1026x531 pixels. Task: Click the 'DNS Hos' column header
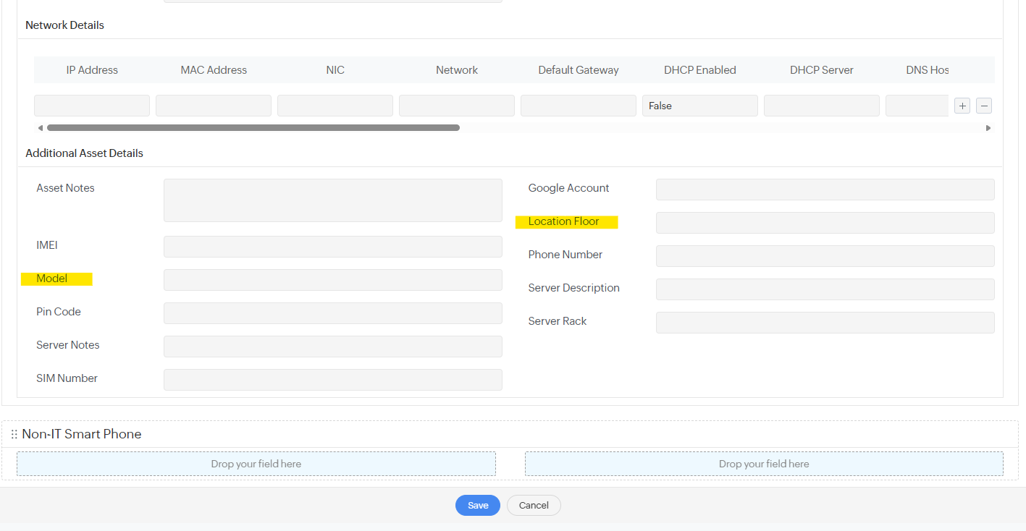tap(928, 70)
